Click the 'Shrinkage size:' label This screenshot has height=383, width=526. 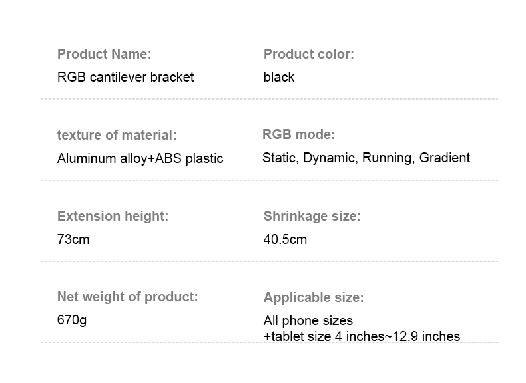[312, 216]
